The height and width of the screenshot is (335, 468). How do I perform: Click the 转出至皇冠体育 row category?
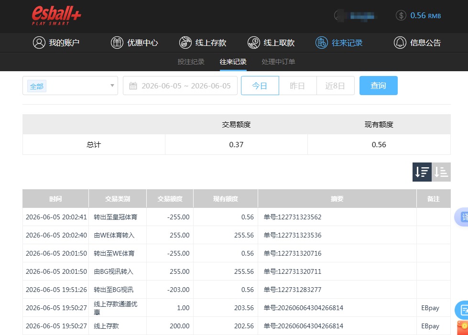[x=116, y=217]
